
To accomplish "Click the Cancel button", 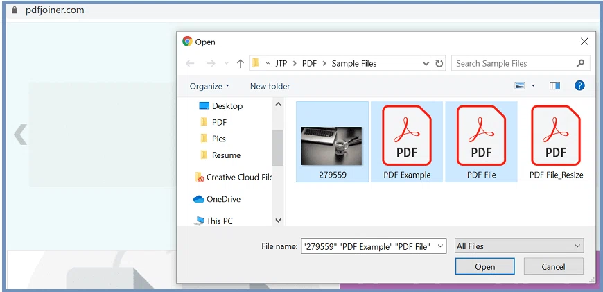I will pyautogui.click(x=553, y=266).
